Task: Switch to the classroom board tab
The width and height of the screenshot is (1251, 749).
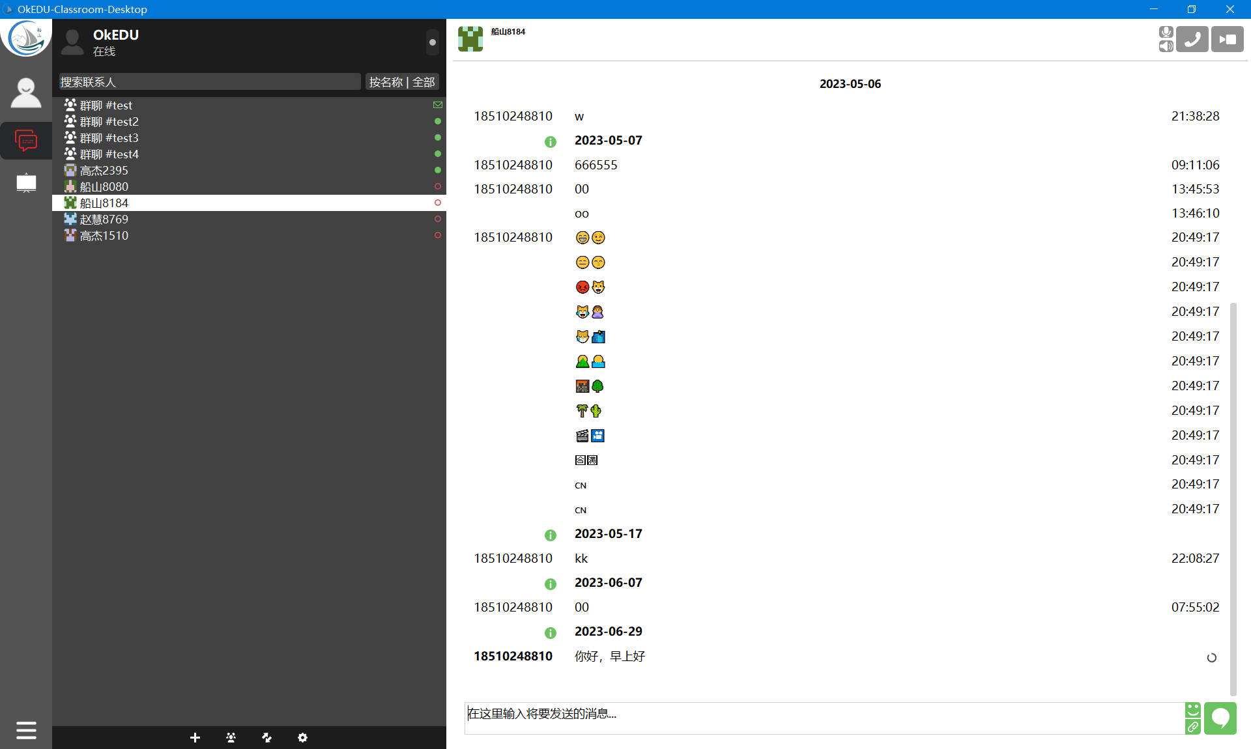Action: point(26,183)
